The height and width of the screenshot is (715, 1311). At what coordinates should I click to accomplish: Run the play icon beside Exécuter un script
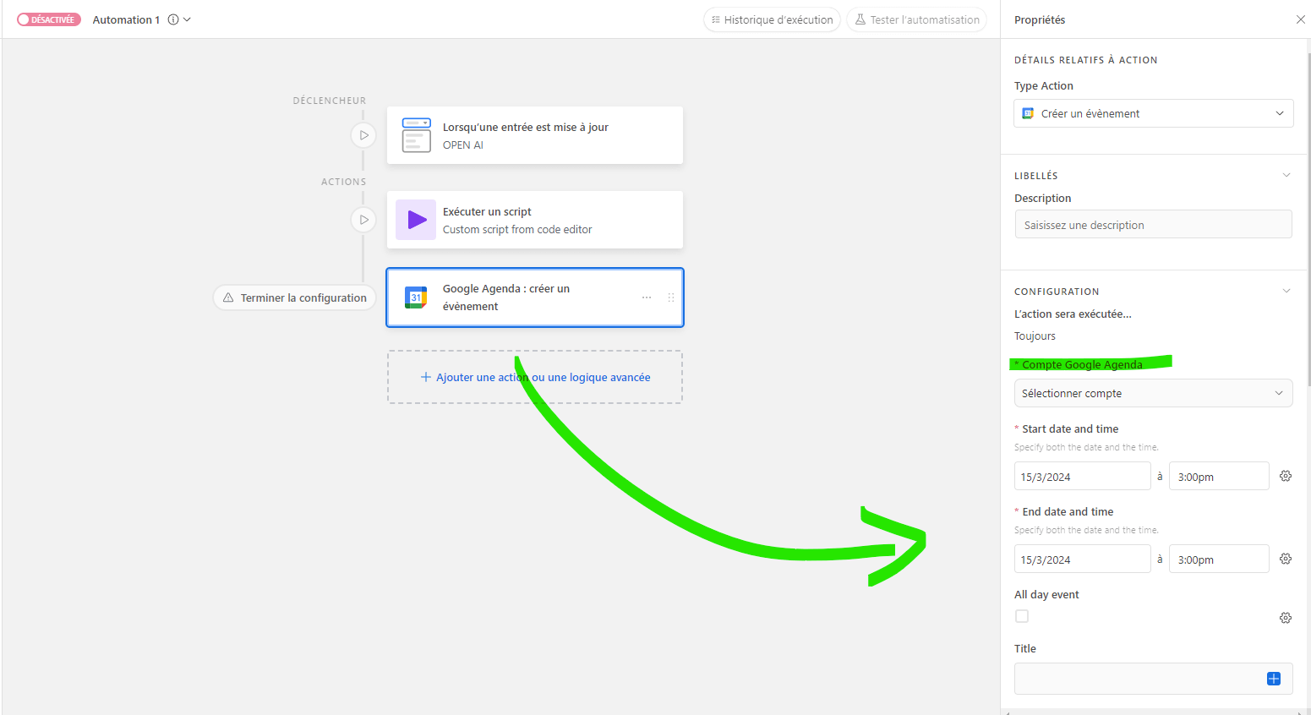click(x=363, y=220)
